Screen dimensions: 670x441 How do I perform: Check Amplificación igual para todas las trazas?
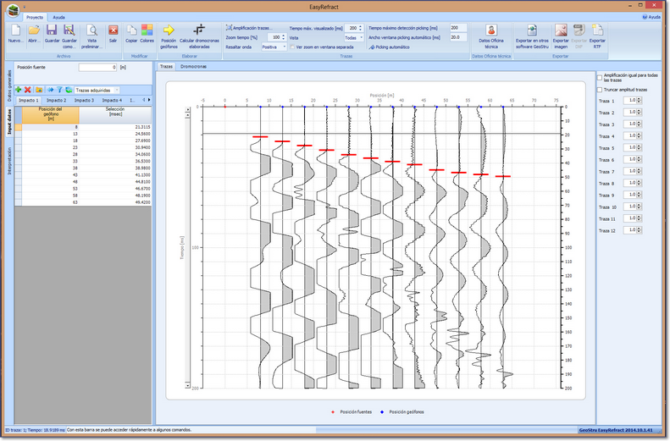pyautogui.click(x=600, y=78)
